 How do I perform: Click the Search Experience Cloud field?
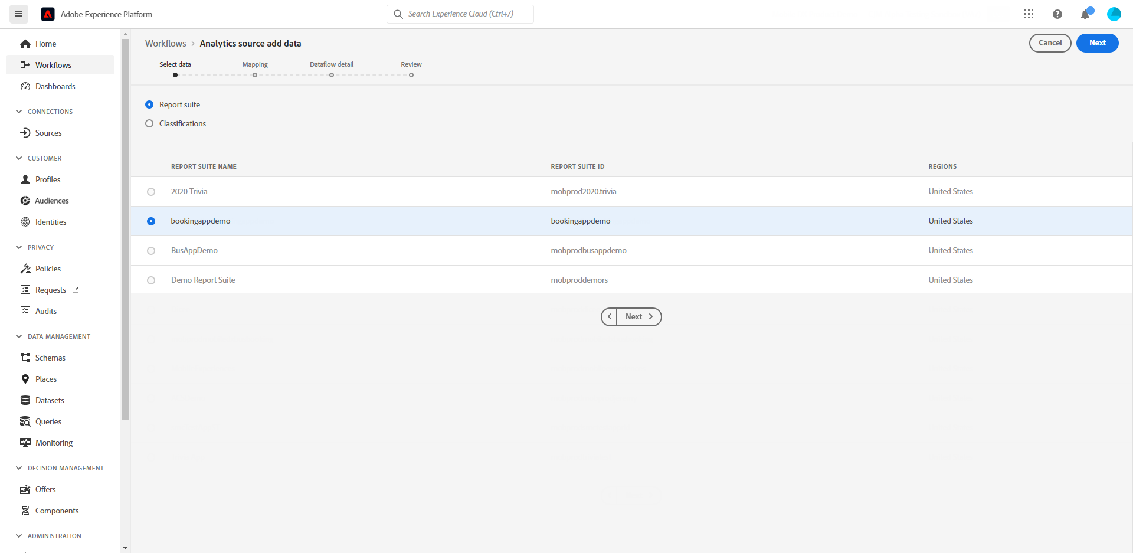(460, 14)
